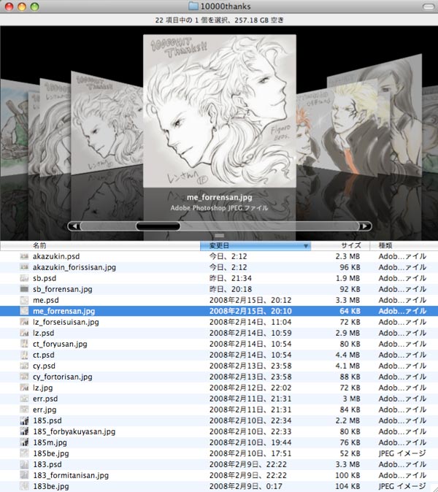Click the 4.4 MB size of ct.psd

pos(347,355)
